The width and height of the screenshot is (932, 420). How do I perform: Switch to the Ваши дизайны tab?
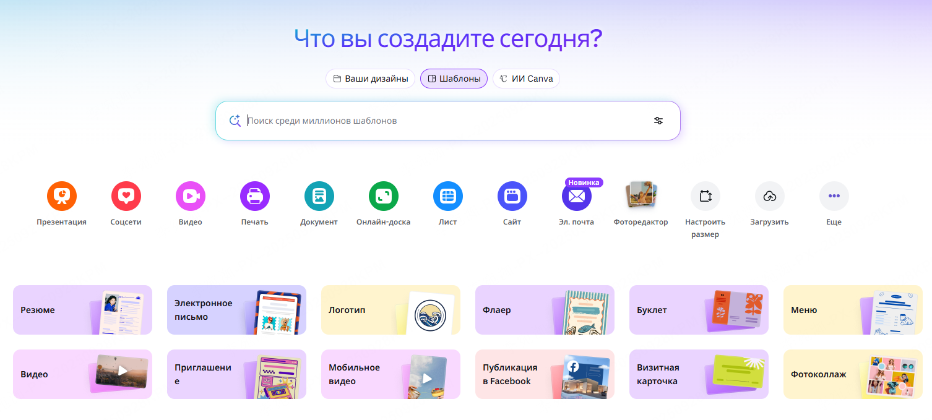click(370, 78)
